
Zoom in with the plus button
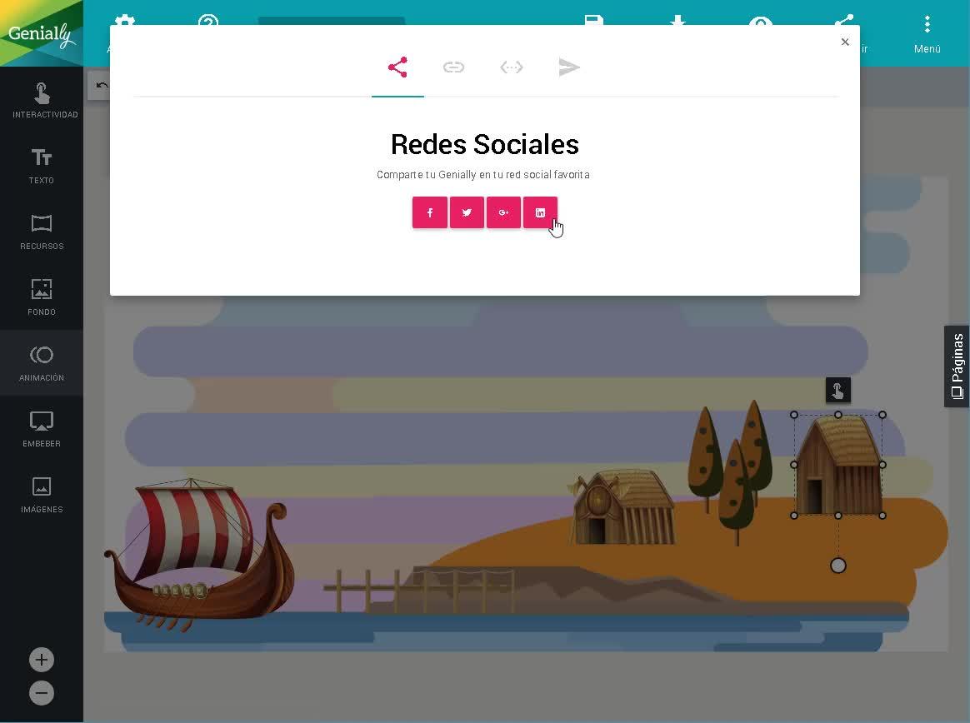pyautogui.click(x=42, y=660)
